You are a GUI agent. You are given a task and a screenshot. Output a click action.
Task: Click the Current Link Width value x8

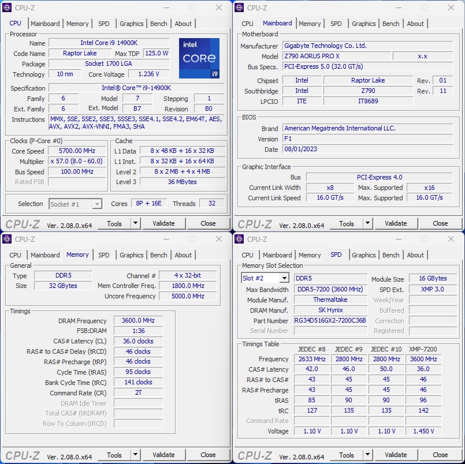pyautogui.click(x=330, y=188)
